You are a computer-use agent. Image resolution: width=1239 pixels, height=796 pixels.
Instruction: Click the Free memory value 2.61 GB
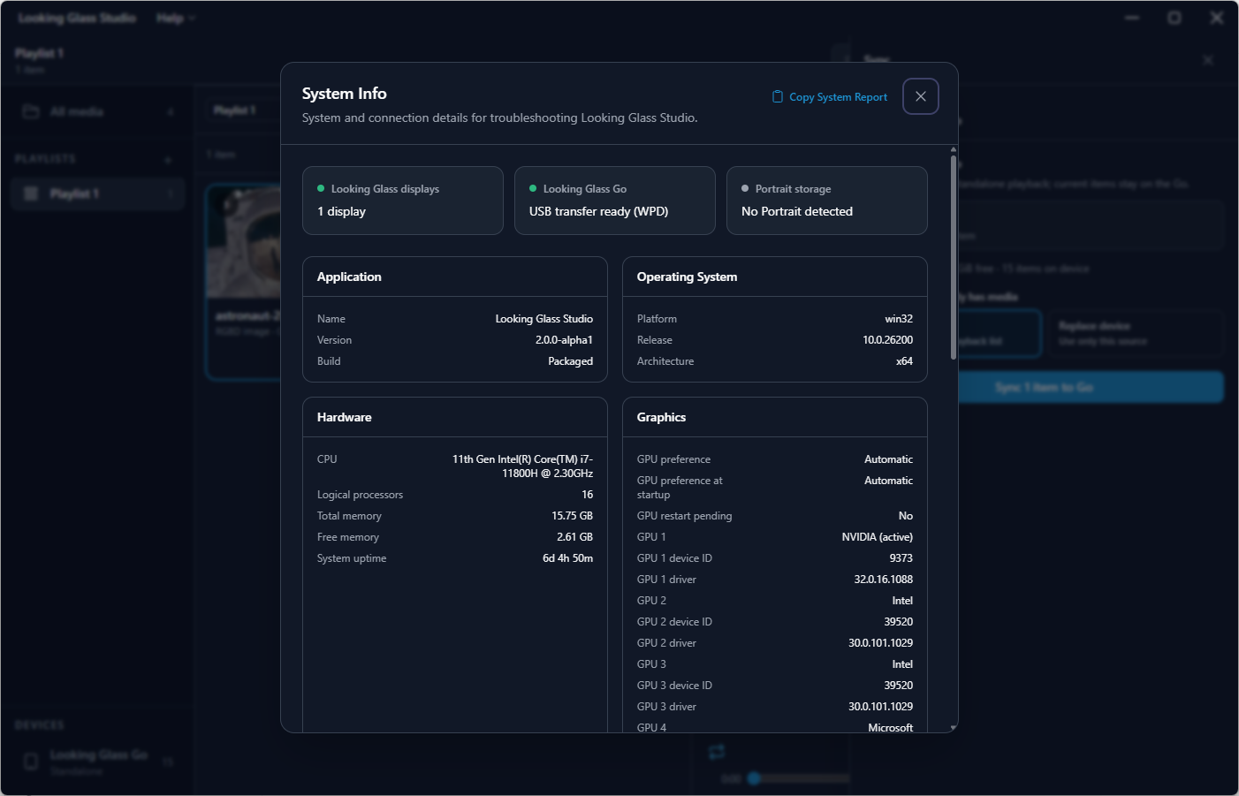tap(574, 537)
